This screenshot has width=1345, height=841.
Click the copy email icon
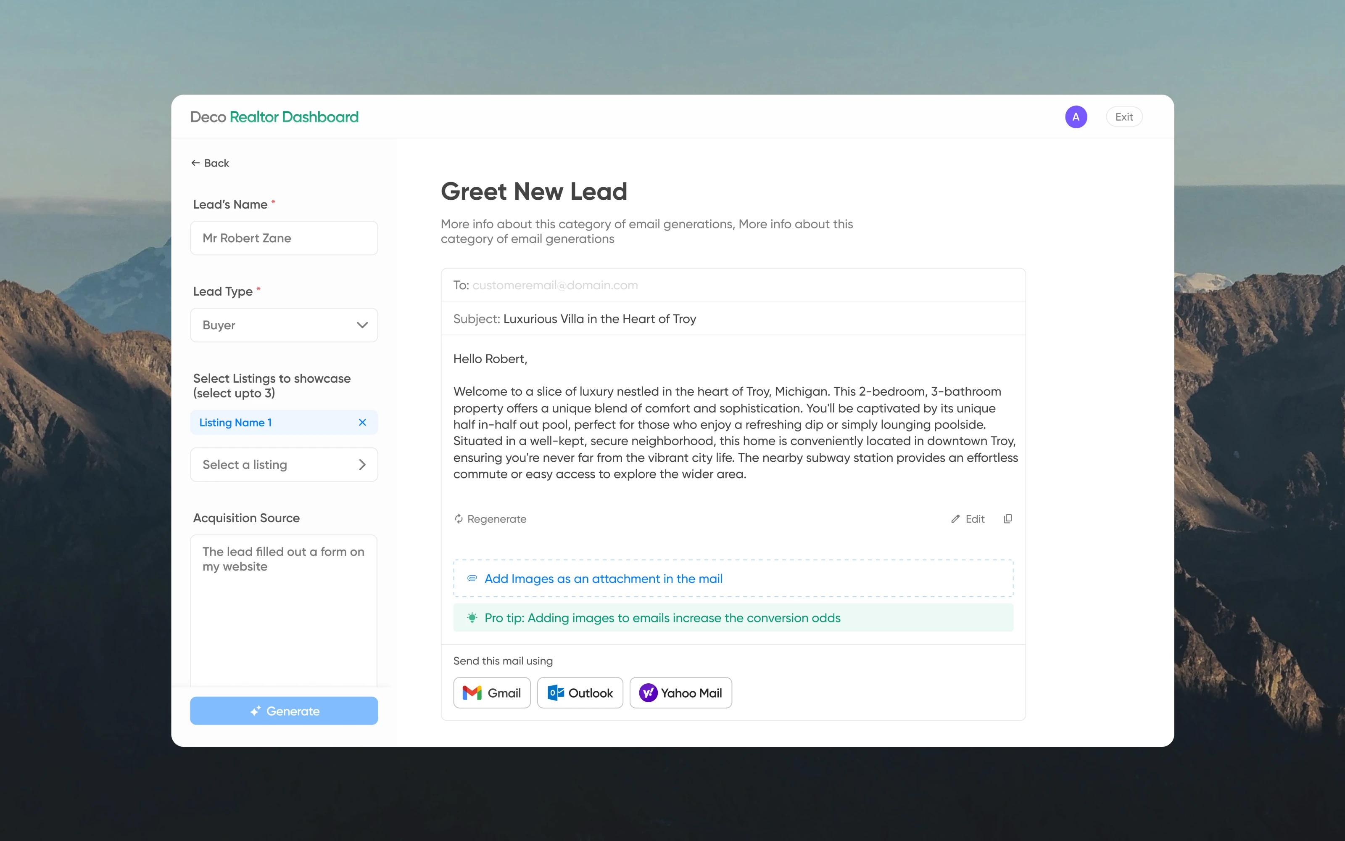point(1007,518)
